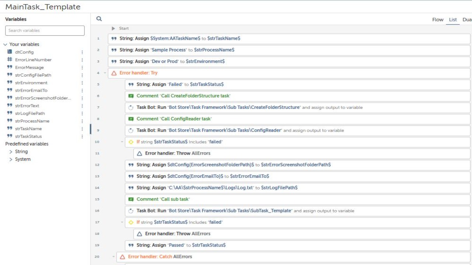Screen dimensions: 472x265
Task: Click the Search variables input field
Action: click(x=45, y=31)
